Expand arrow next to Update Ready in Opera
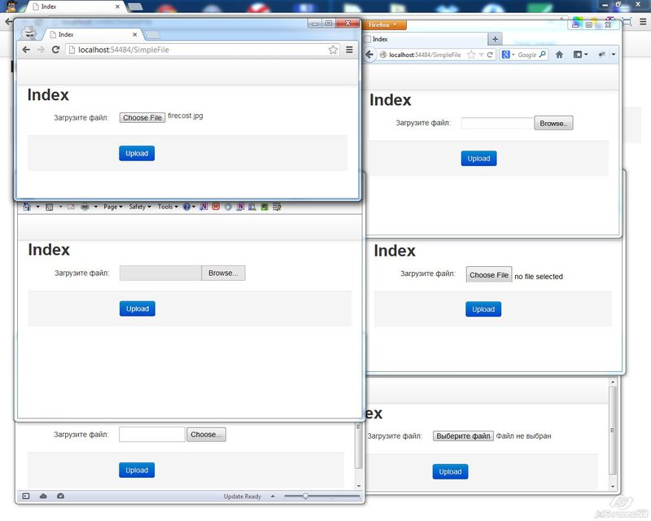 (273, 496)
